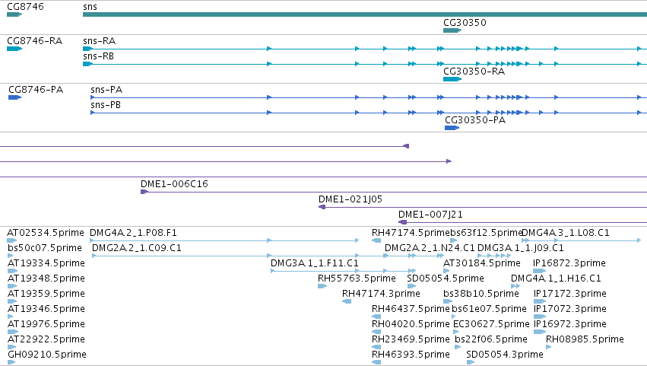
Task: Select BAC clone DME1-007J21
Action: [x=430, y=215]
